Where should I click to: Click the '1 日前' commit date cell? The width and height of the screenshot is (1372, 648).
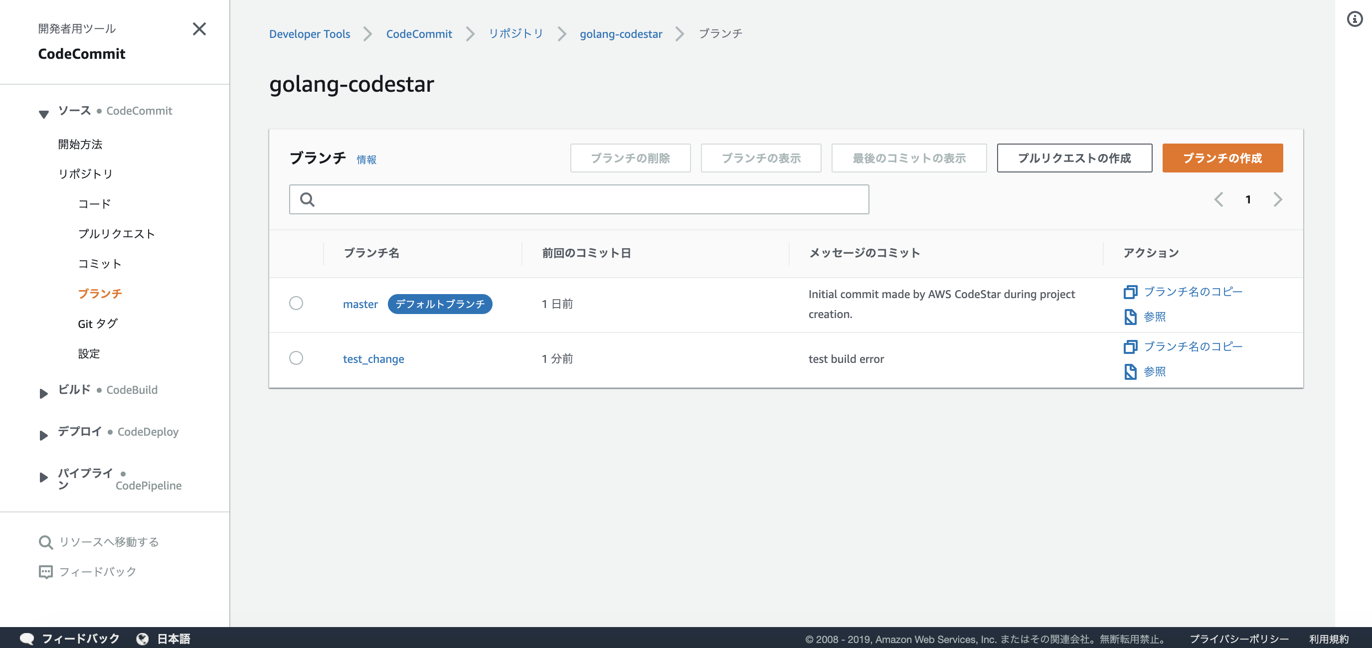coord(557,304)
